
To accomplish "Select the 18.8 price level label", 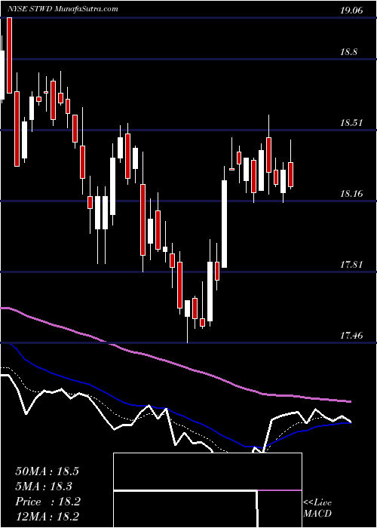I will [348, 52].
